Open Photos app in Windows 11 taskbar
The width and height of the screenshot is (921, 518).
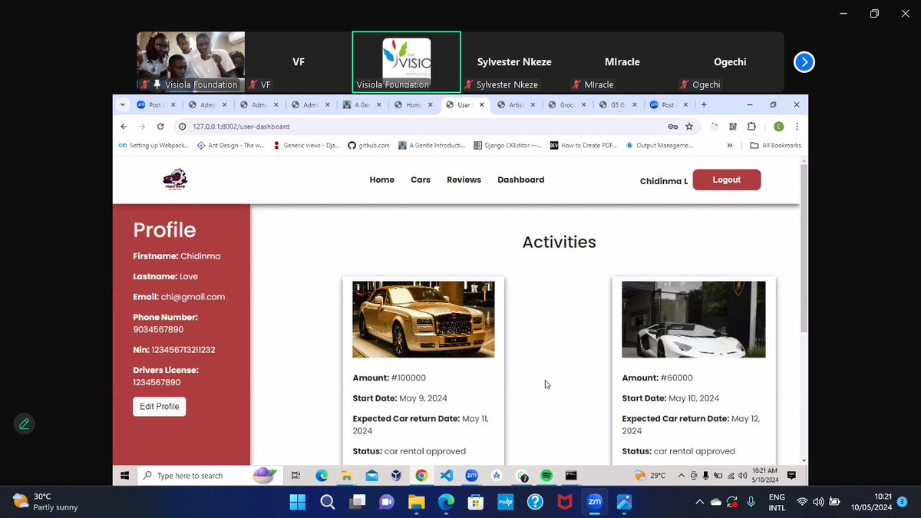click(624, 503)
